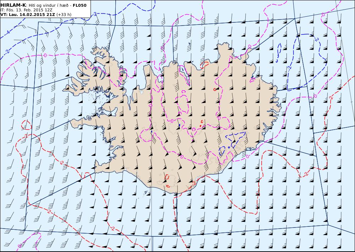Image resolution: width=355 pixels, height=252 pixels.
Task: Click the FL050 flight level label
Action: point(80,5)
